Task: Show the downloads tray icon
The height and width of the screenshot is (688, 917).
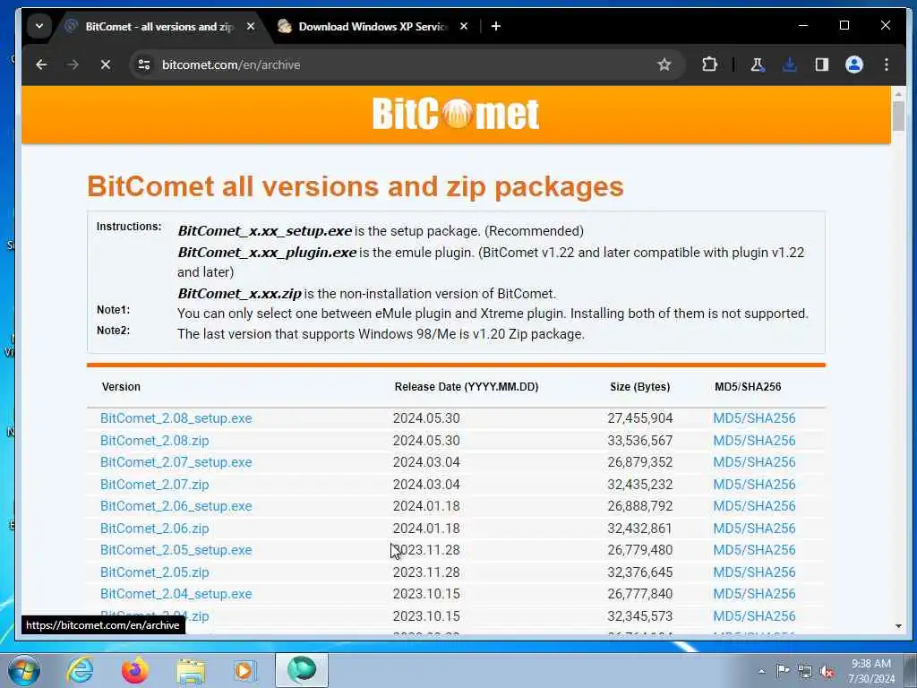Action: click(790, 64)
